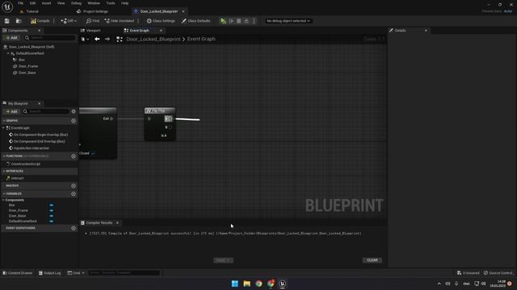The height and width of the screenshot is (290, 517).
Task: Click the Browse to asset icon
Action: point(19,21)
